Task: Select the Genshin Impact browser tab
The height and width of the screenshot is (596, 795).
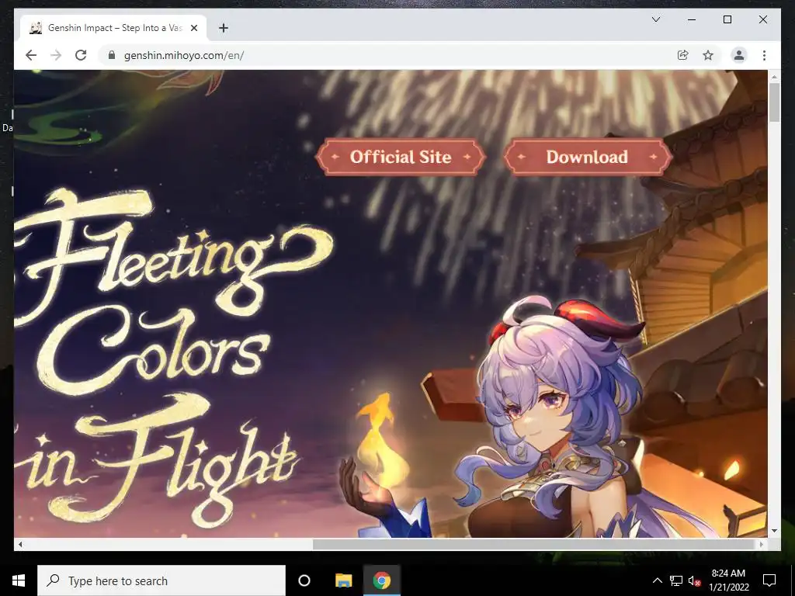Action: 113,28
